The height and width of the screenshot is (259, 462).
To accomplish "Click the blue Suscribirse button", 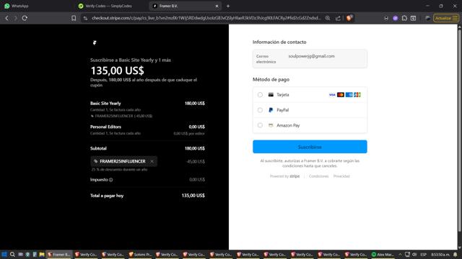I will 310,147.
